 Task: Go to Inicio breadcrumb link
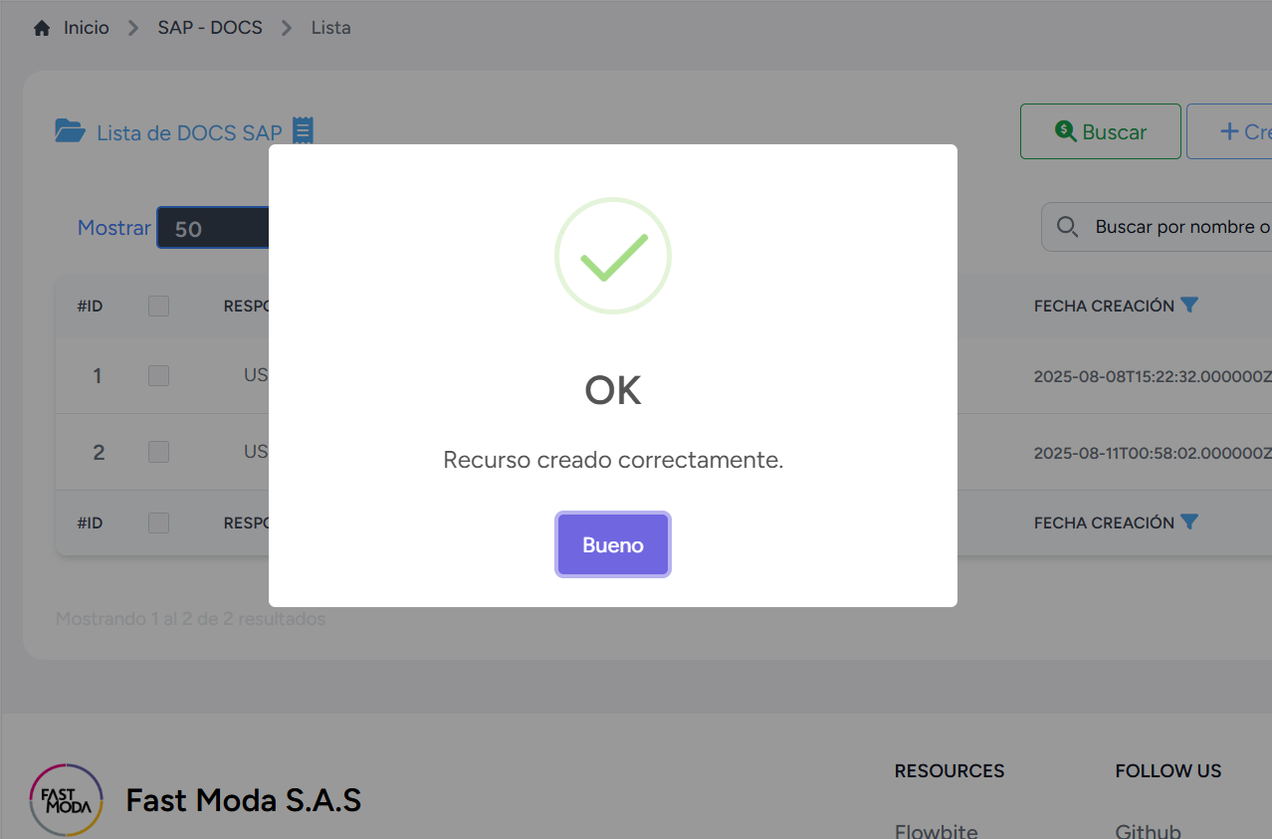[87, 28]
